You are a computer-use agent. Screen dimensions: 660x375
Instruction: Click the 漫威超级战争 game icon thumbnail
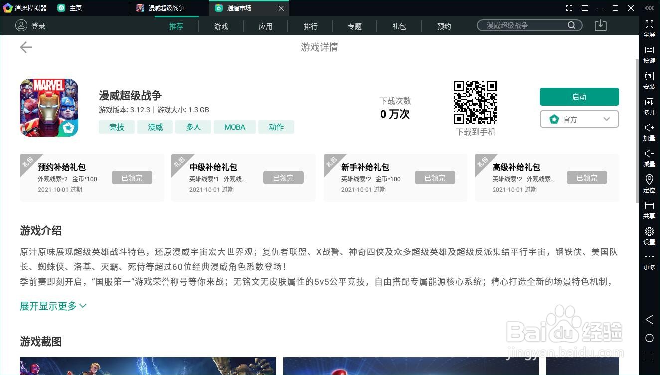pyautogui.click(x=49, y=108)
